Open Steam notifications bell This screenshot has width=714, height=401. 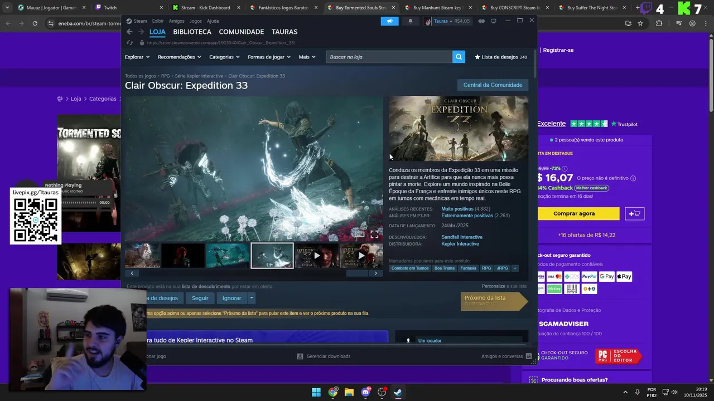tap(411, 21)
